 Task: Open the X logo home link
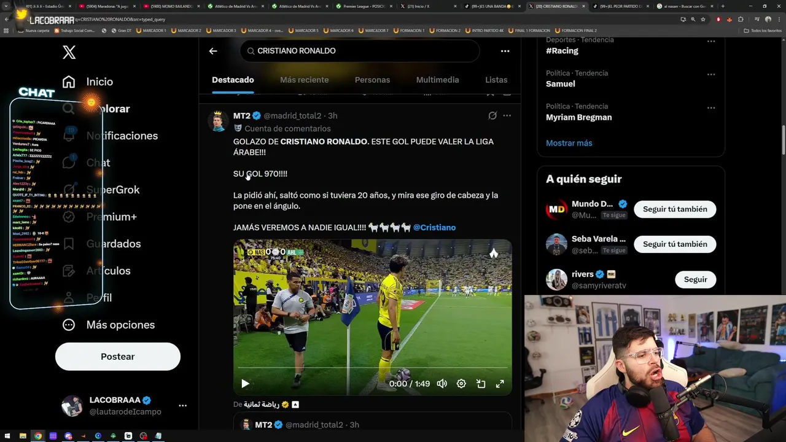coord(69,52)
